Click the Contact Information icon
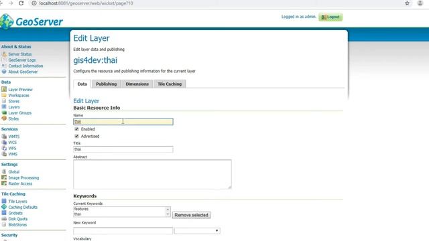This screenshot has width=429, height=241. [4, 66]
